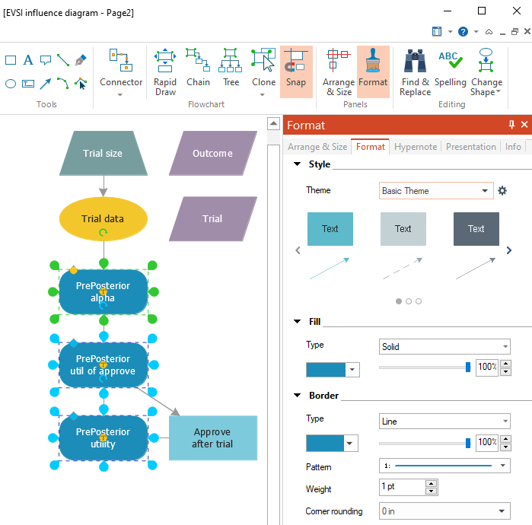Open the Connector dropdown arrow
This screenshot has width=532, height=525.
pos(119,95)
